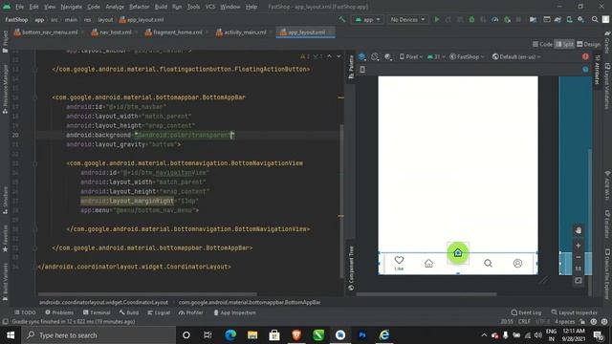This screenshot has height=344, width=612.
Task: Open the Problems tool window
Action: (x=59, y=312)
